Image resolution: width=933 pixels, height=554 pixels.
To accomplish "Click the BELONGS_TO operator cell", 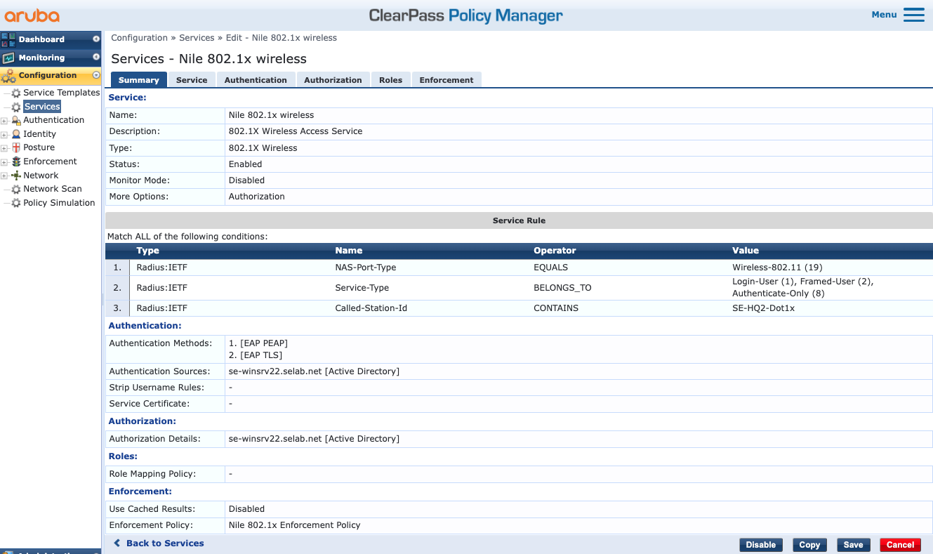I will (562, 288).
